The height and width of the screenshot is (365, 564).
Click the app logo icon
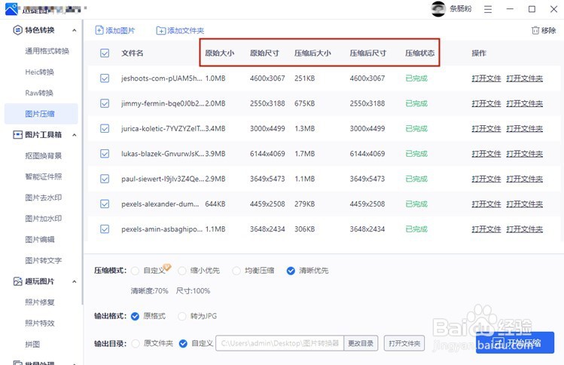[x=11, y=9]
